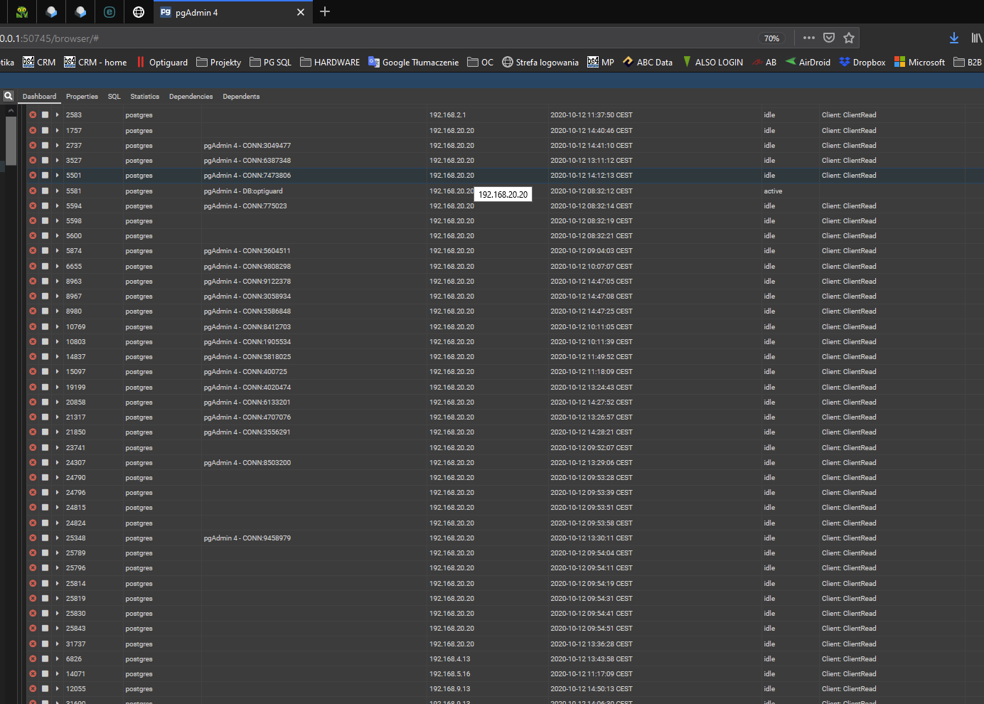Screen dimensions: 984x704
Task: Open the SQL tab
Action: pos(114,96)
